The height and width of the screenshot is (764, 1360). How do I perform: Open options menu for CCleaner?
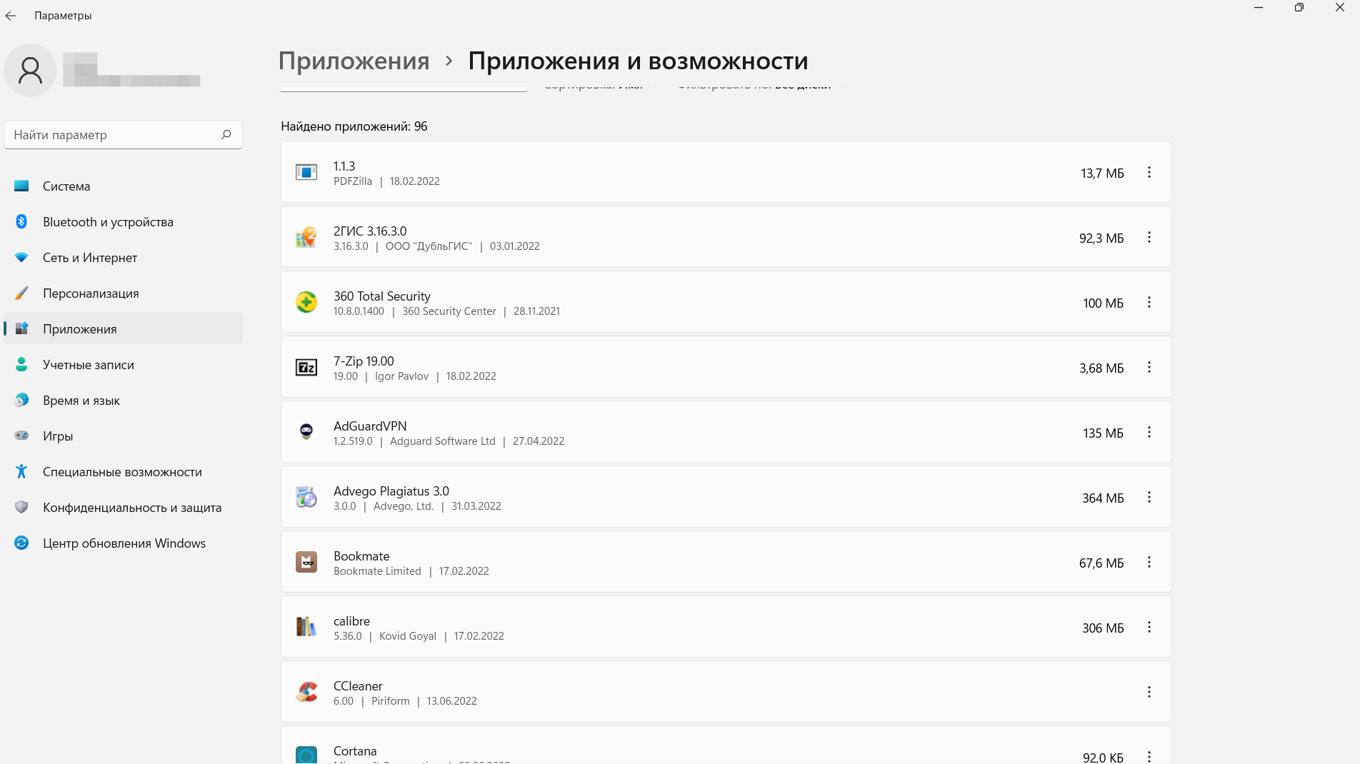1149,692
